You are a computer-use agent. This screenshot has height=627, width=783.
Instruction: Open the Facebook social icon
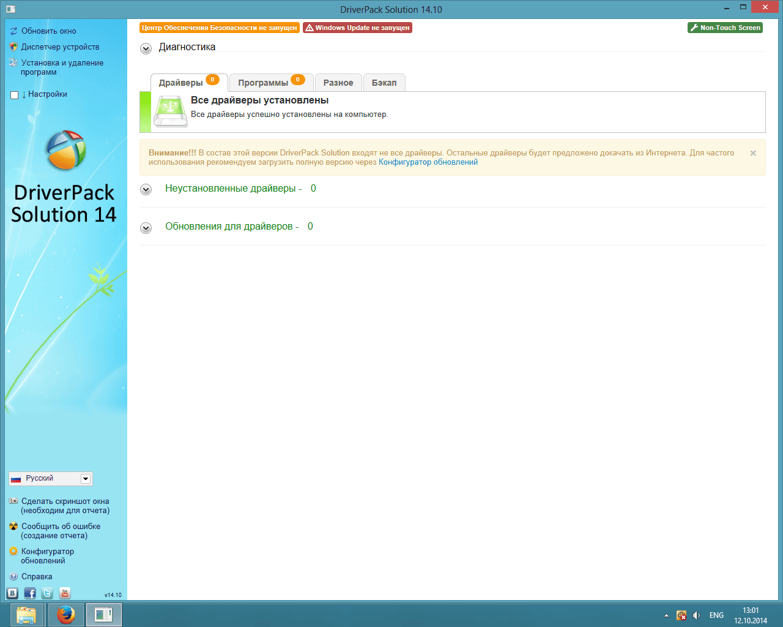tap(30, 593)
